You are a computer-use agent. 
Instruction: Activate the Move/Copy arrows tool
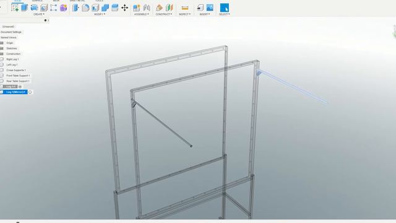tap(125, 8)
